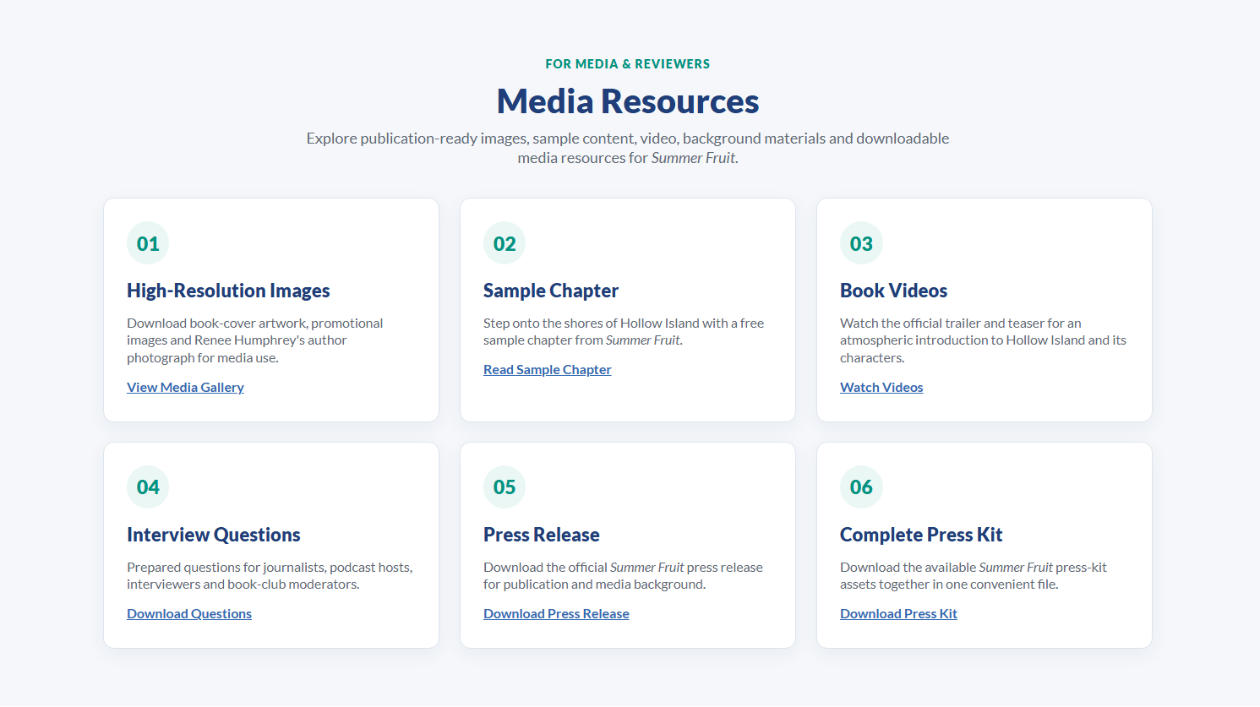Viewport: 1260px width, 707px height.
Task: Click the 03 number badge
Action: (x=861, y=243)
